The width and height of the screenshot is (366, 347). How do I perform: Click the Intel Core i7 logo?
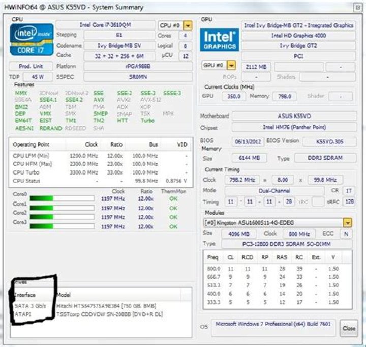pyautogui.click(x=32, y=40)
